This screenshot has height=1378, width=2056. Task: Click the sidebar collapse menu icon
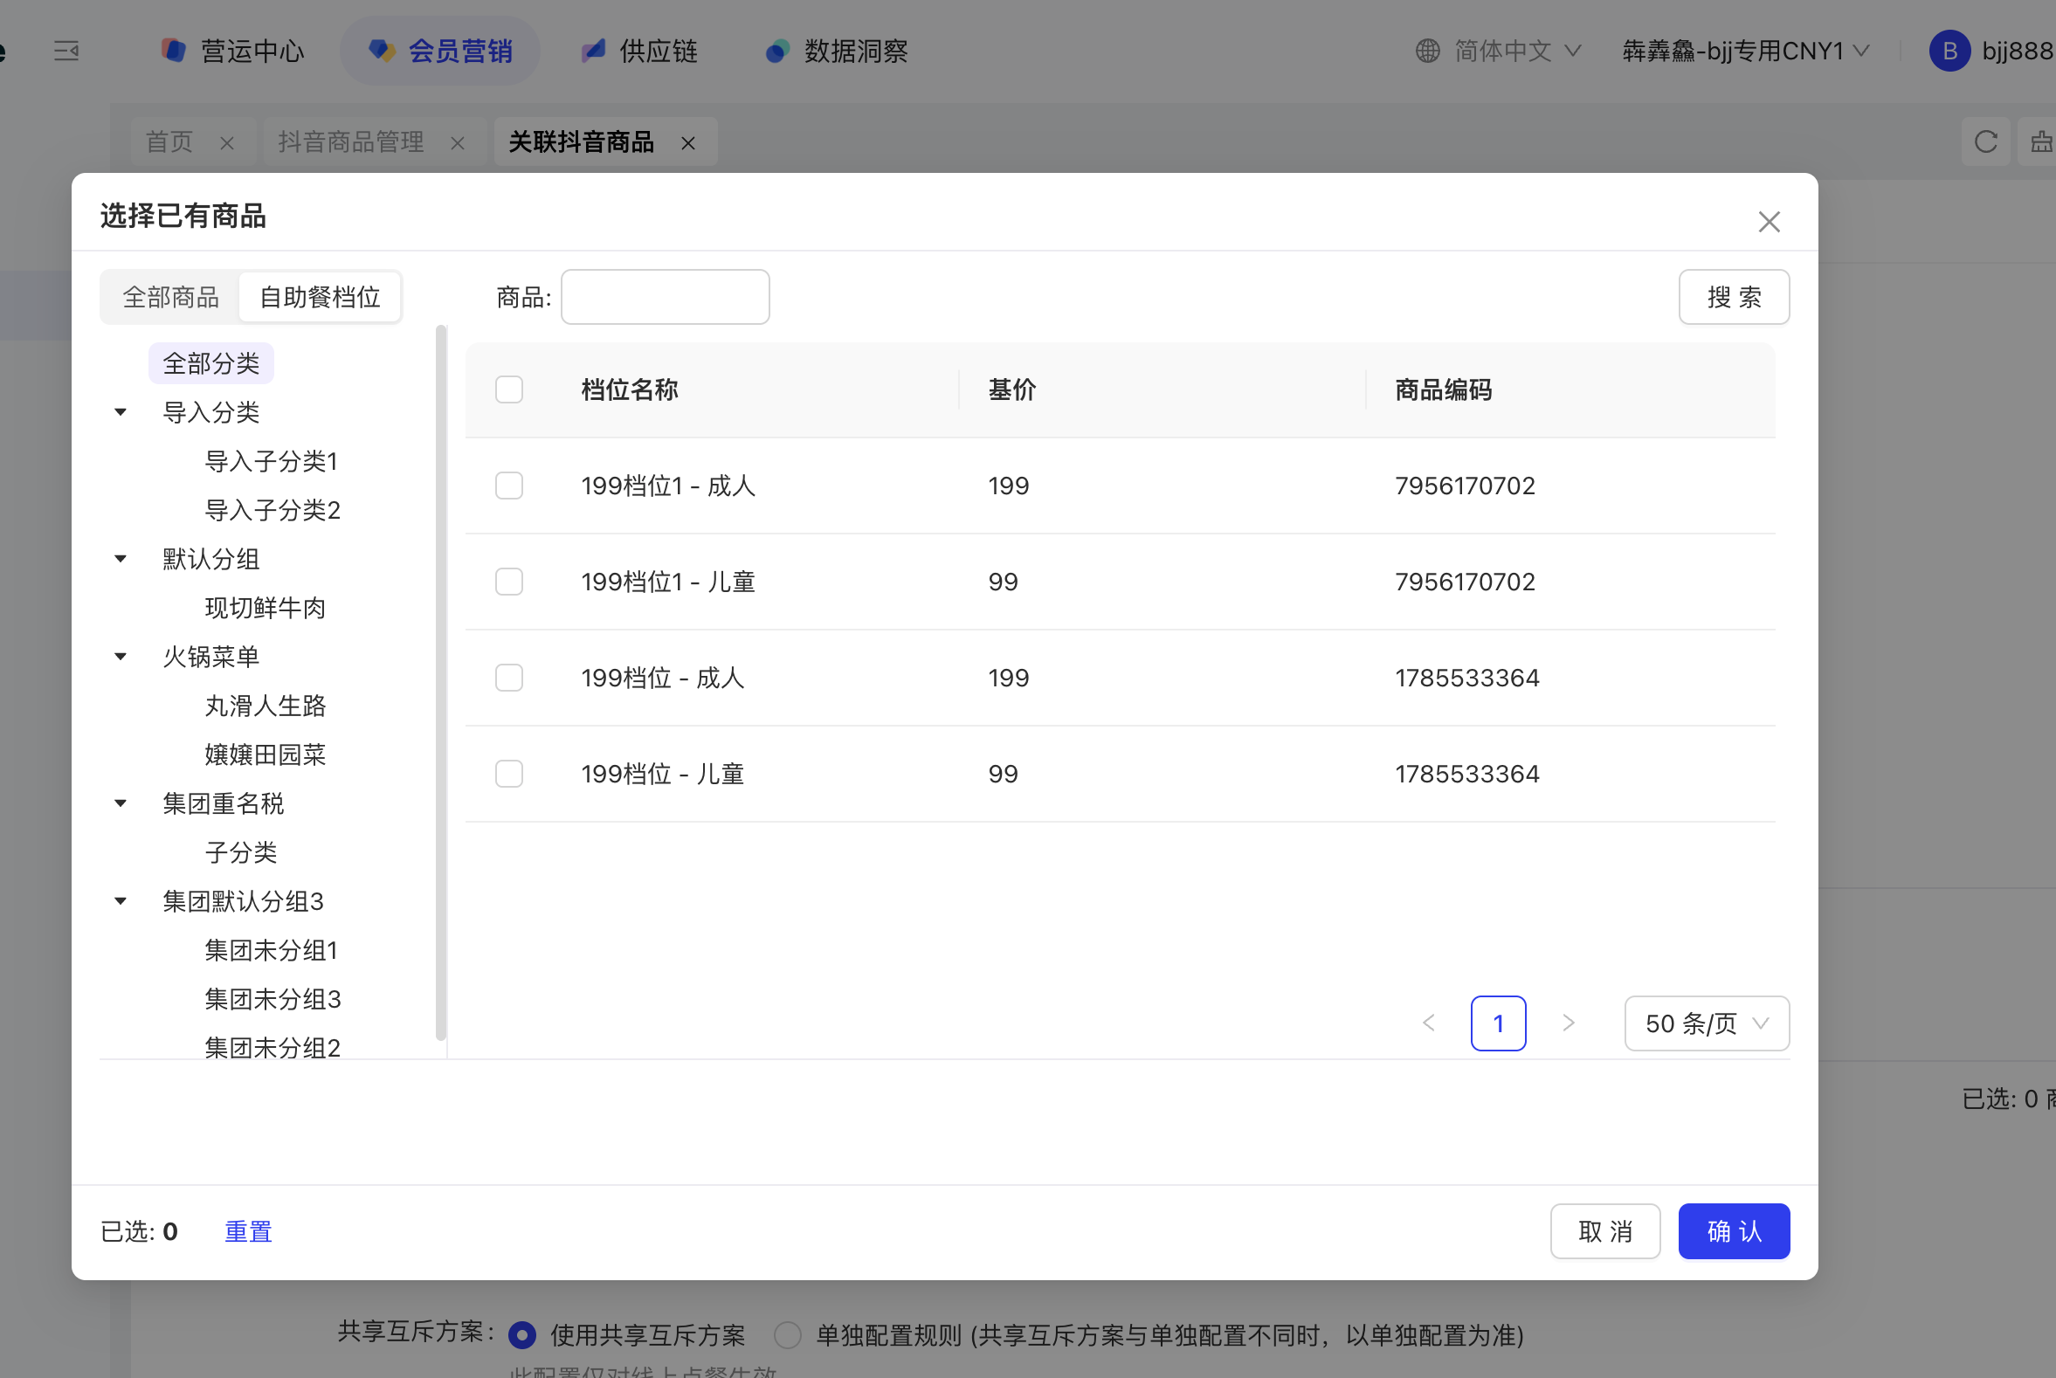coord(66,51)
